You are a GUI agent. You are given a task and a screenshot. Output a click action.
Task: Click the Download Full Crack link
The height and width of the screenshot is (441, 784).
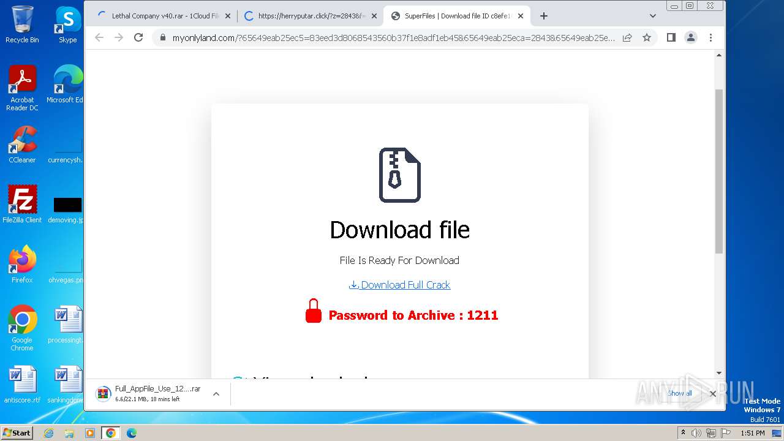[x=399, y=285]
